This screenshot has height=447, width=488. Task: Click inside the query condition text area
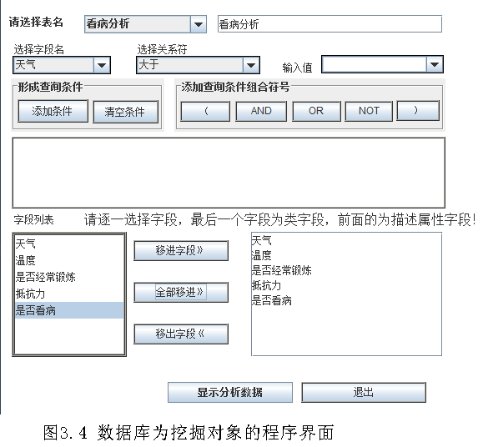pos(229,173)
